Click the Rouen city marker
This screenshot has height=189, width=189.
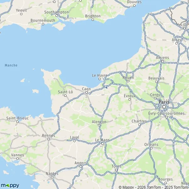(x=128, y=81)
